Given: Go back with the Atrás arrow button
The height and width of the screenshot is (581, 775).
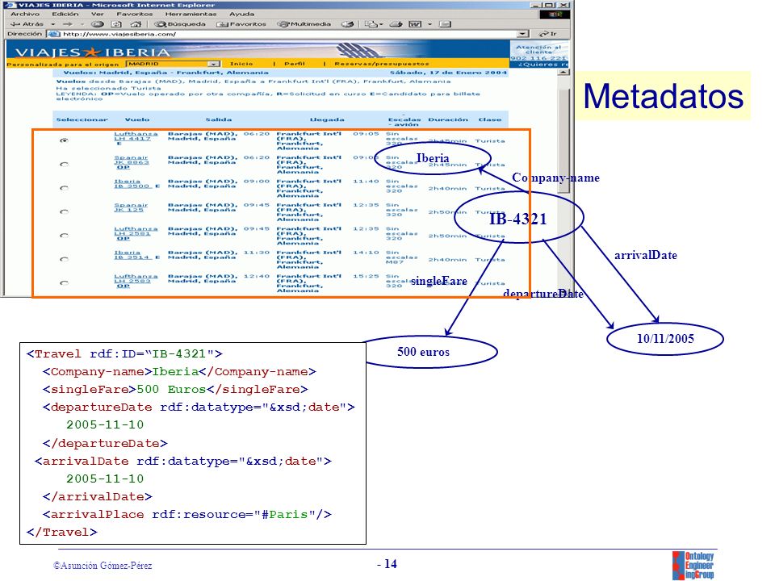Looking at the screenshot, I should point(27,23).
